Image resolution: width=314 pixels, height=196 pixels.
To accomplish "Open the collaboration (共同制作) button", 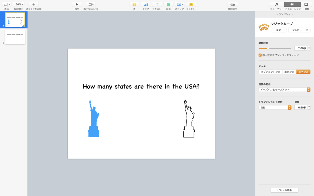I will [232, 4].
